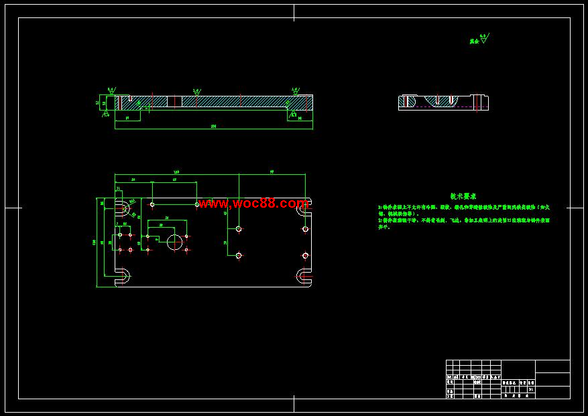Select the 技术要求 heading text
Screen dimensions: 588x416
(x=463, y=196)
